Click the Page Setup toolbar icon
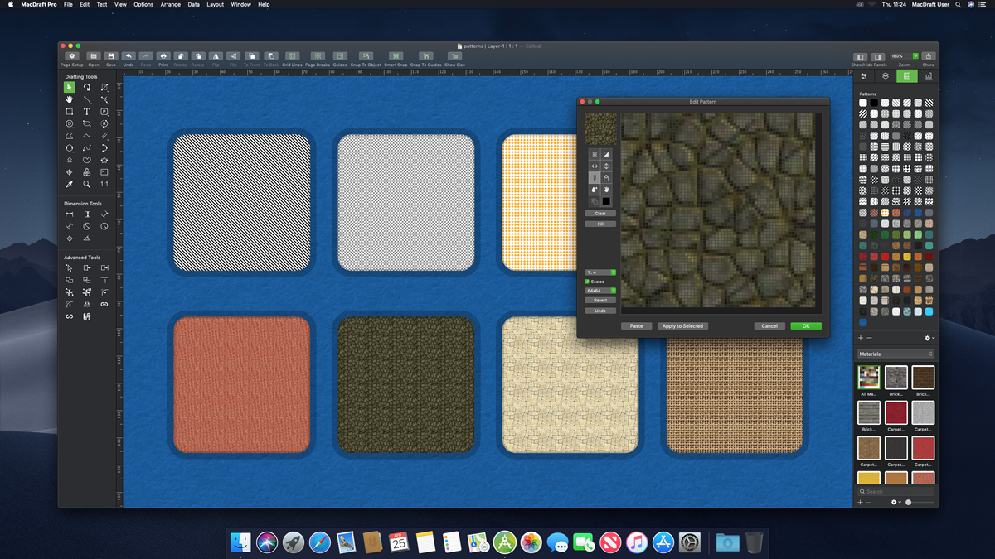The width and height of the screenshot is (995, 559). tap(72, 56)
